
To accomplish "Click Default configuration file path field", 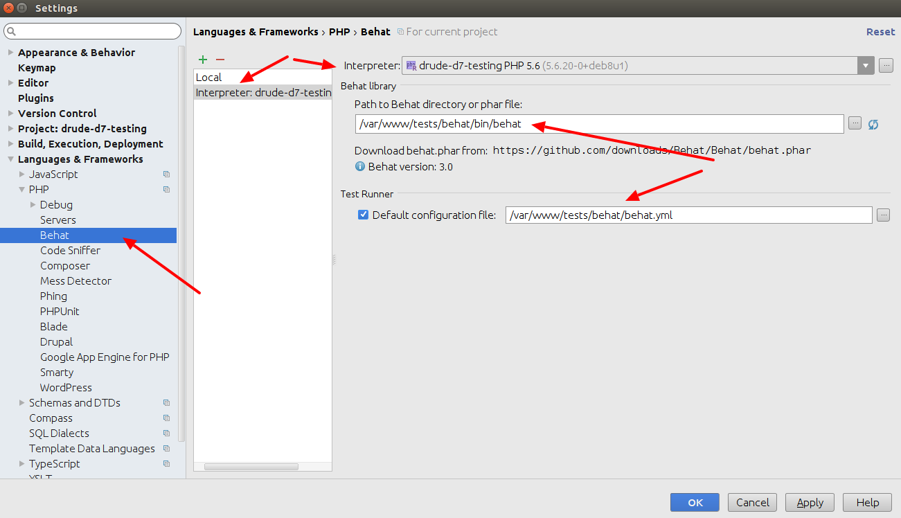I will point(688,215).
